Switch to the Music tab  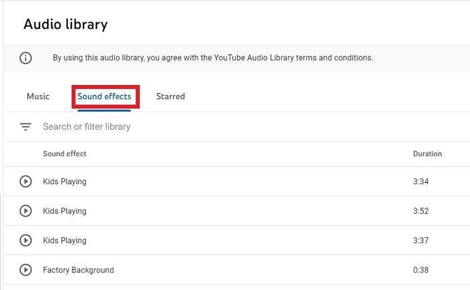(x=38, y=96)
